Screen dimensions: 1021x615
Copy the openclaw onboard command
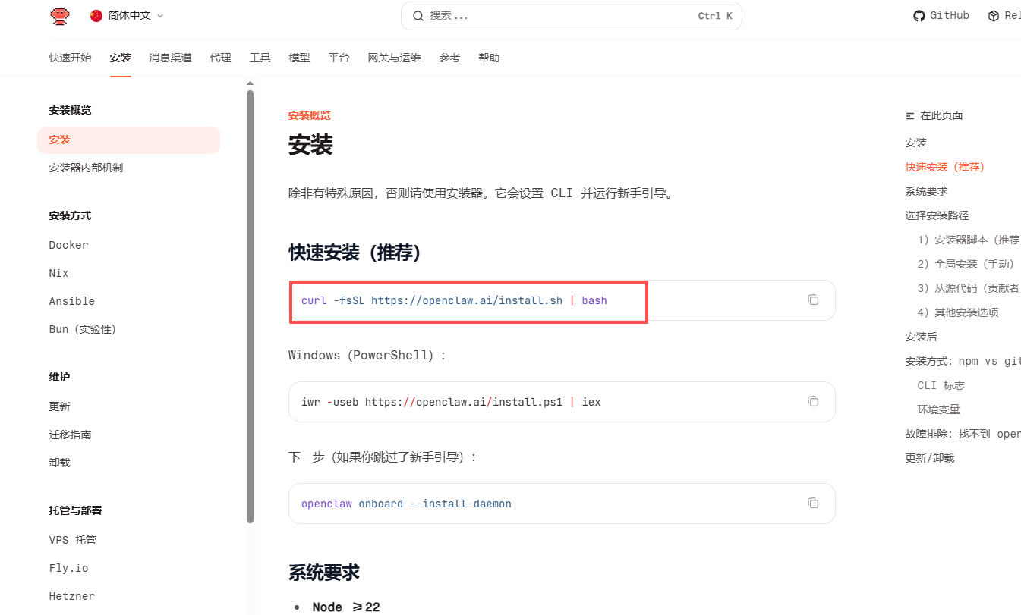(x=813, y=503)
